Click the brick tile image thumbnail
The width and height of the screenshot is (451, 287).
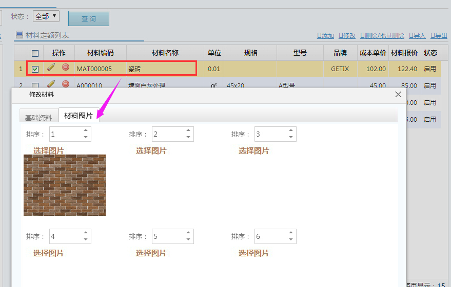click(x=65, y=185)
